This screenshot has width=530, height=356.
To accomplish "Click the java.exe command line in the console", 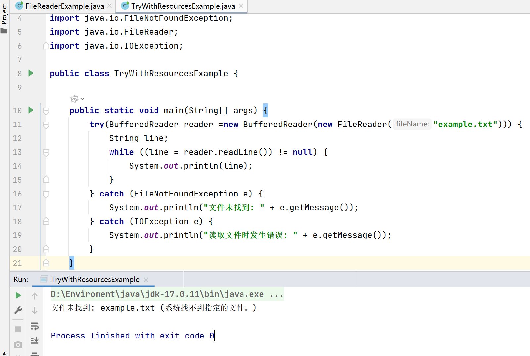I will point(165,294).
